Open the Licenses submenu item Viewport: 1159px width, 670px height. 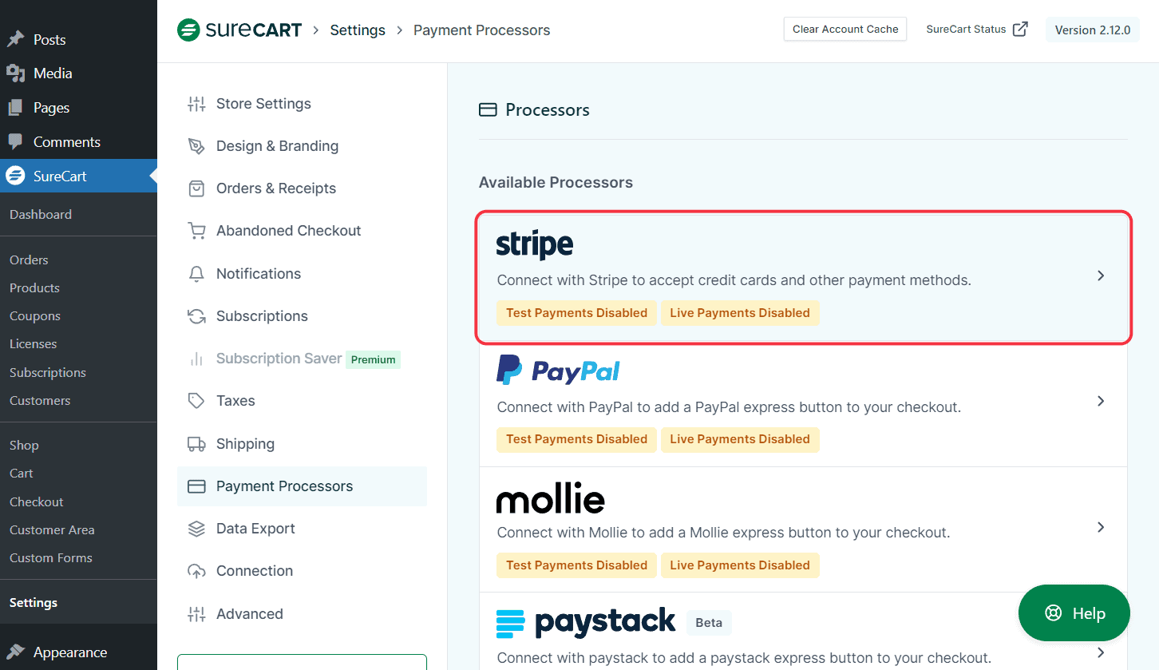[x=33, y=344]
